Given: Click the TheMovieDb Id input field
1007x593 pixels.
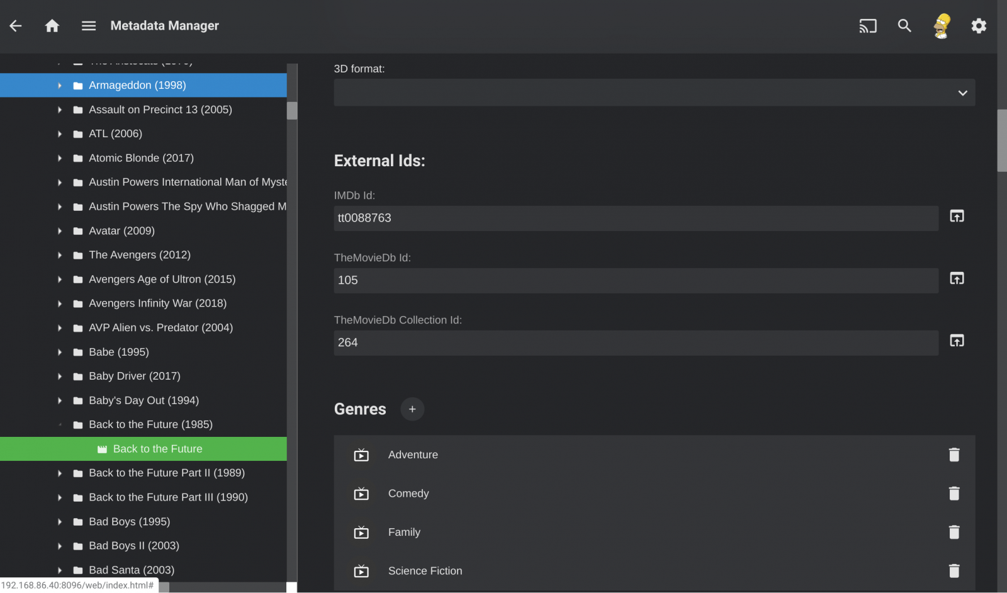Looking at the screenshot, I should (x=636, y=281).
